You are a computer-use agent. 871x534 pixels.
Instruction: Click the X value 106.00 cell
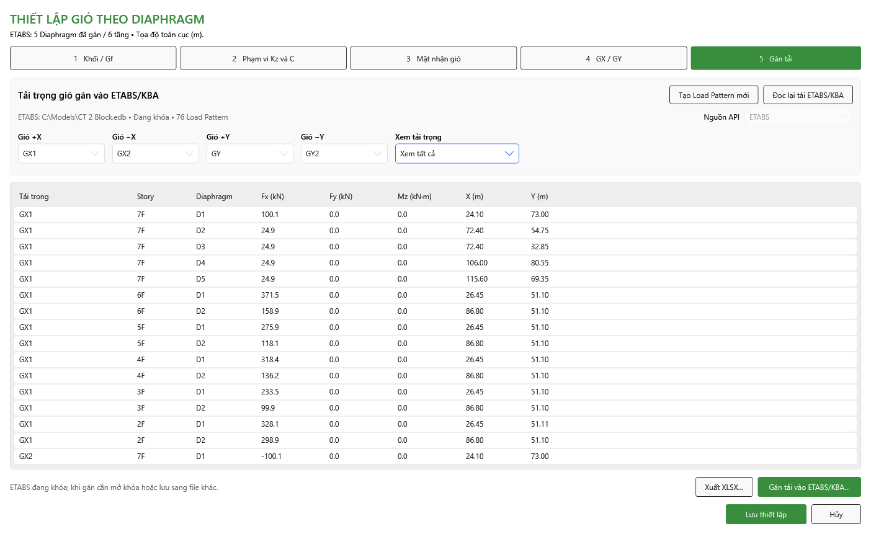tap(477, 263)
